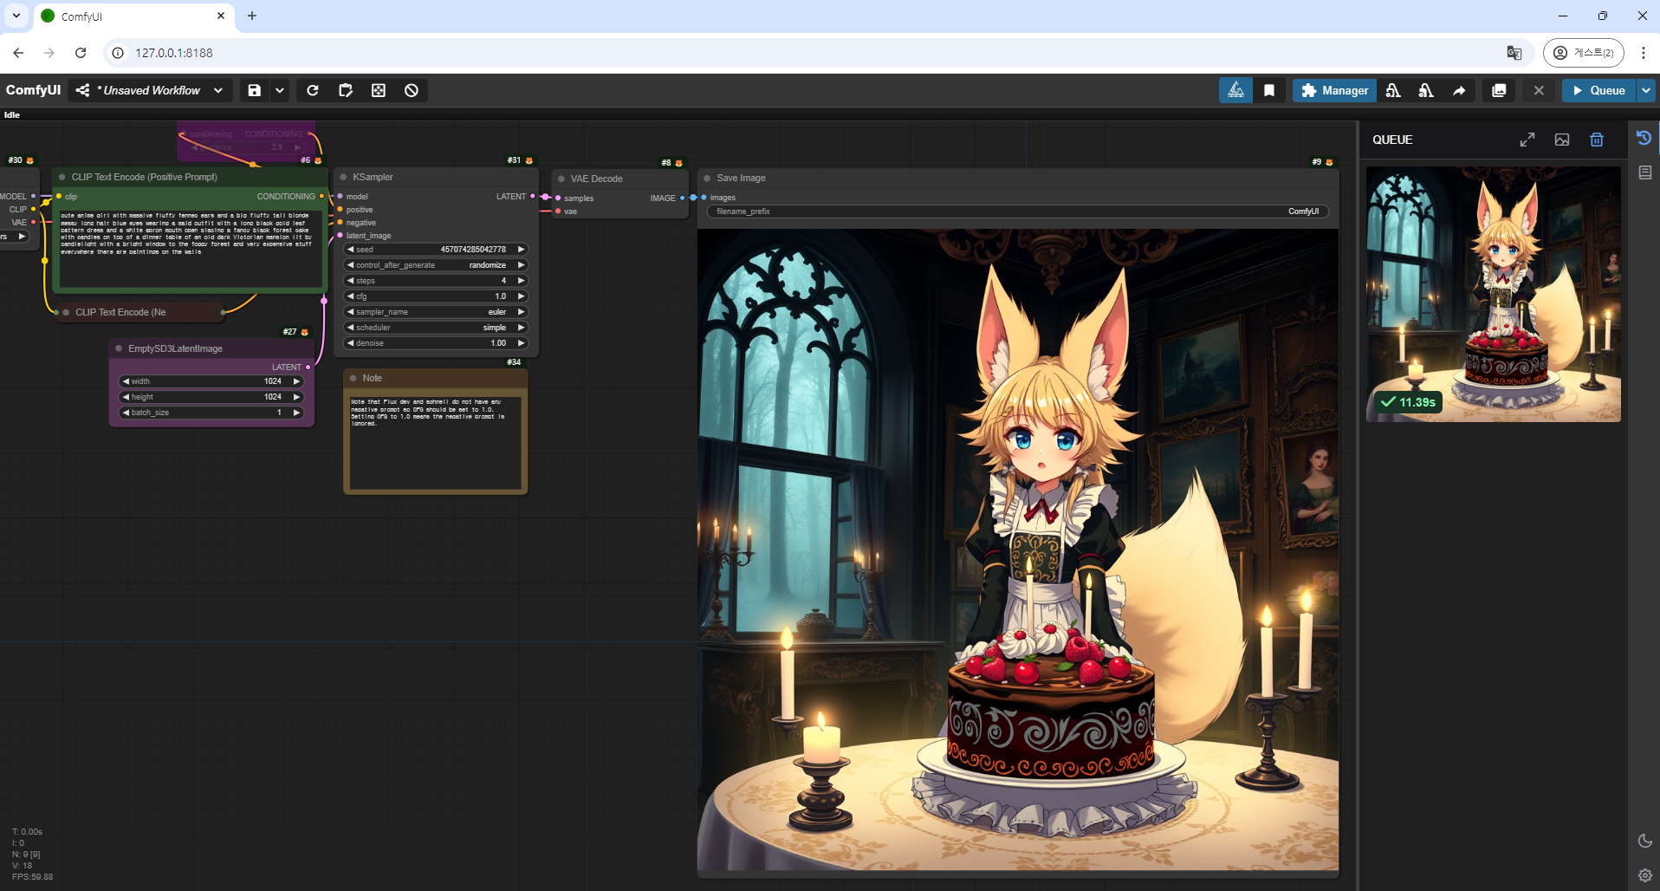The width and height of the screenshot is (1660, 891).
Task: Click the filename_prefix ComfyUI field
Action: coord(1017,211)
